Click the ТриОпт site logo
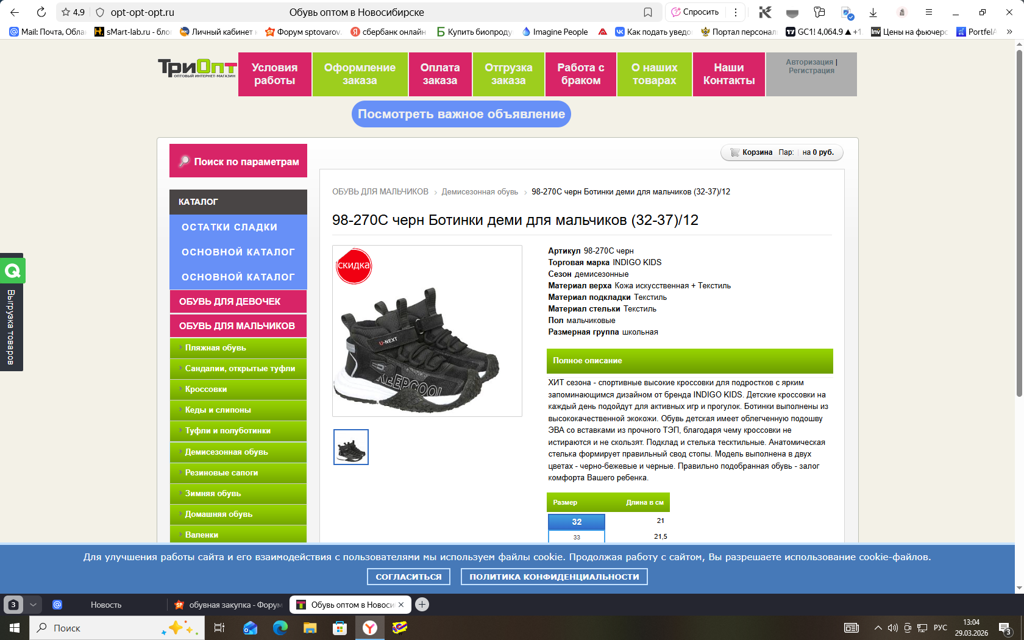The height and width of the screenshot is (640, 1024). pos(197,68)
